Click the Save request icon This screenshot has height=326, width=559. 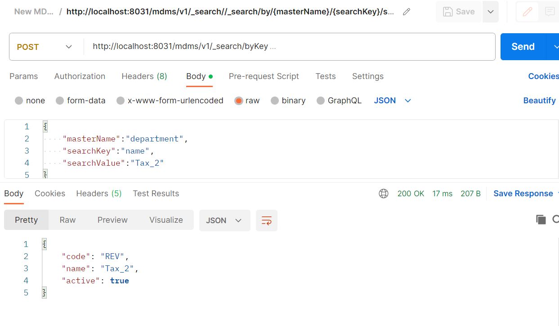[459, 12]
